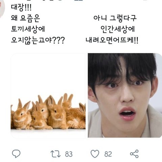This screenshot has height=162, width=162.
Task: View the like count 82
Action: 108,154
